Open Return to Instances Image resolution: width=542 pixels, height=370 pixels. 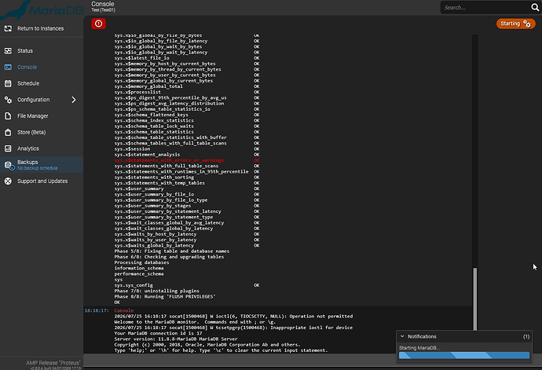(42, 29)
